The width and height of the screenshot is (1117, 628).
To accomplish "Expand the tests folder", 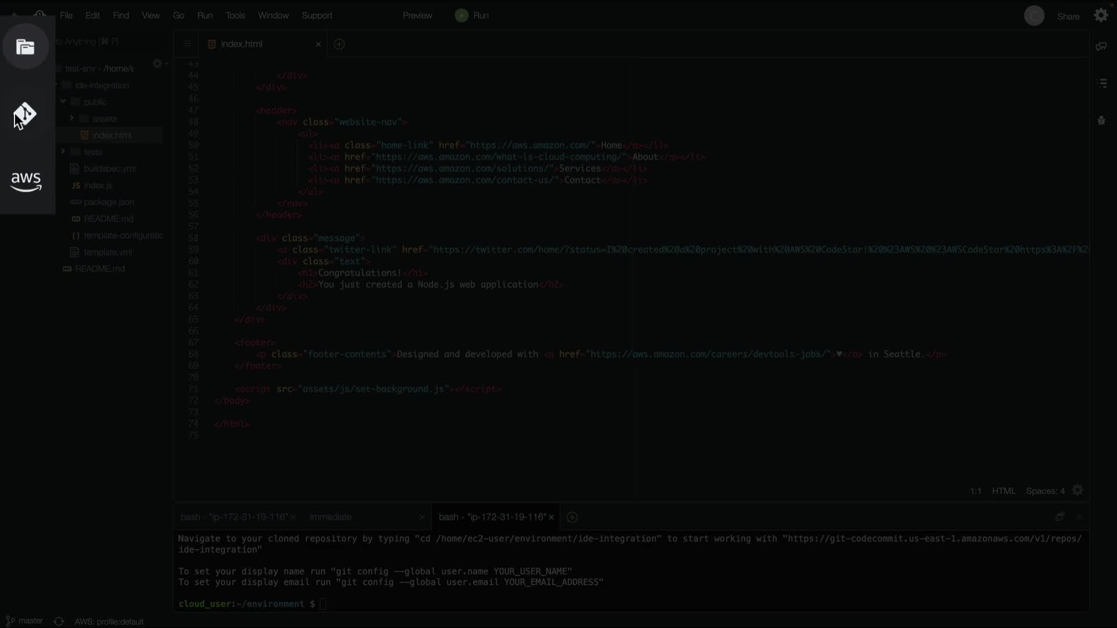I will click(63, 151).
